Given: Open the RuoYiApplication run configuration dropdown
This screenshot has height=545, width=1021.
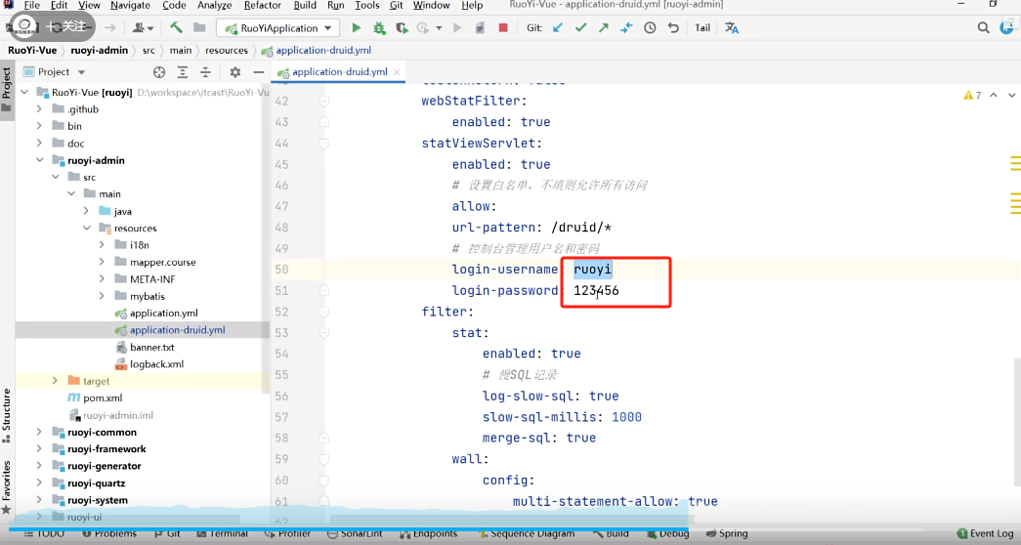Looking at the screenshot, I should 278,28.
